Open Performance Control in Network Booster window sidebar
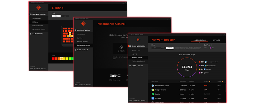The height and width of the screenshot is (104, 255). point(138,61)
